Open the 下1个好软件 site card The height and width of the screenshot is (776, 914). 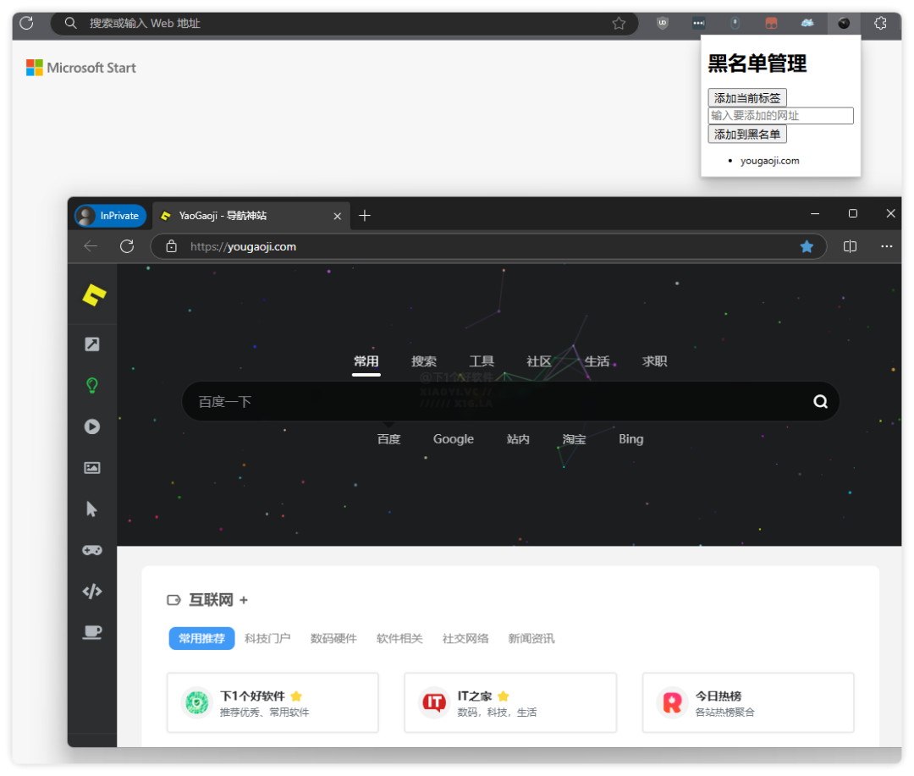pyautogui.click(x=273, y=702)
